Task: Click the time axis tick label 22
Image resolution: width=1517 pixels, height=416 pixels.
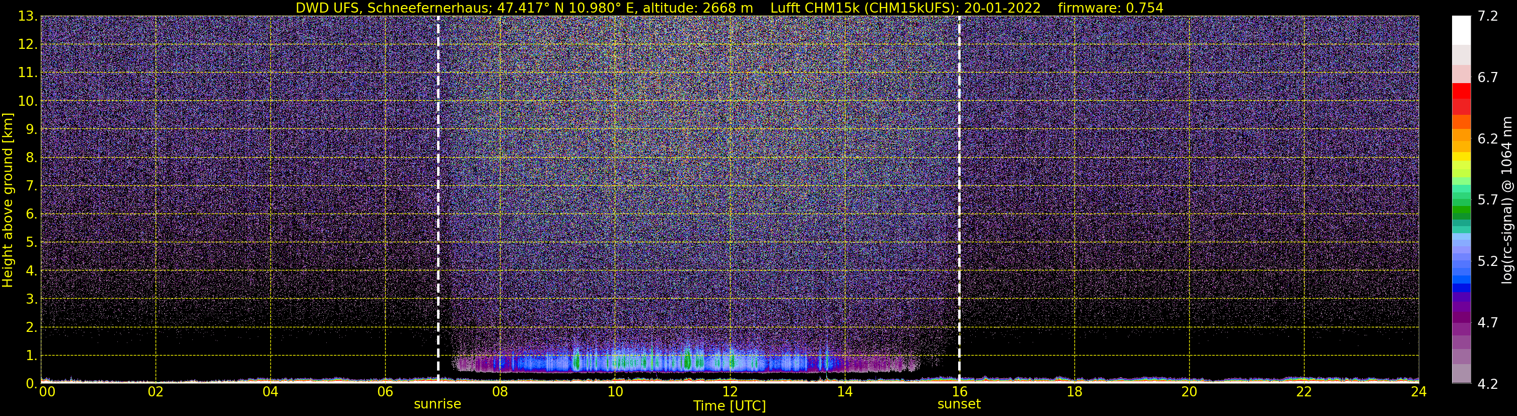Action: (x=1304, y=392)
